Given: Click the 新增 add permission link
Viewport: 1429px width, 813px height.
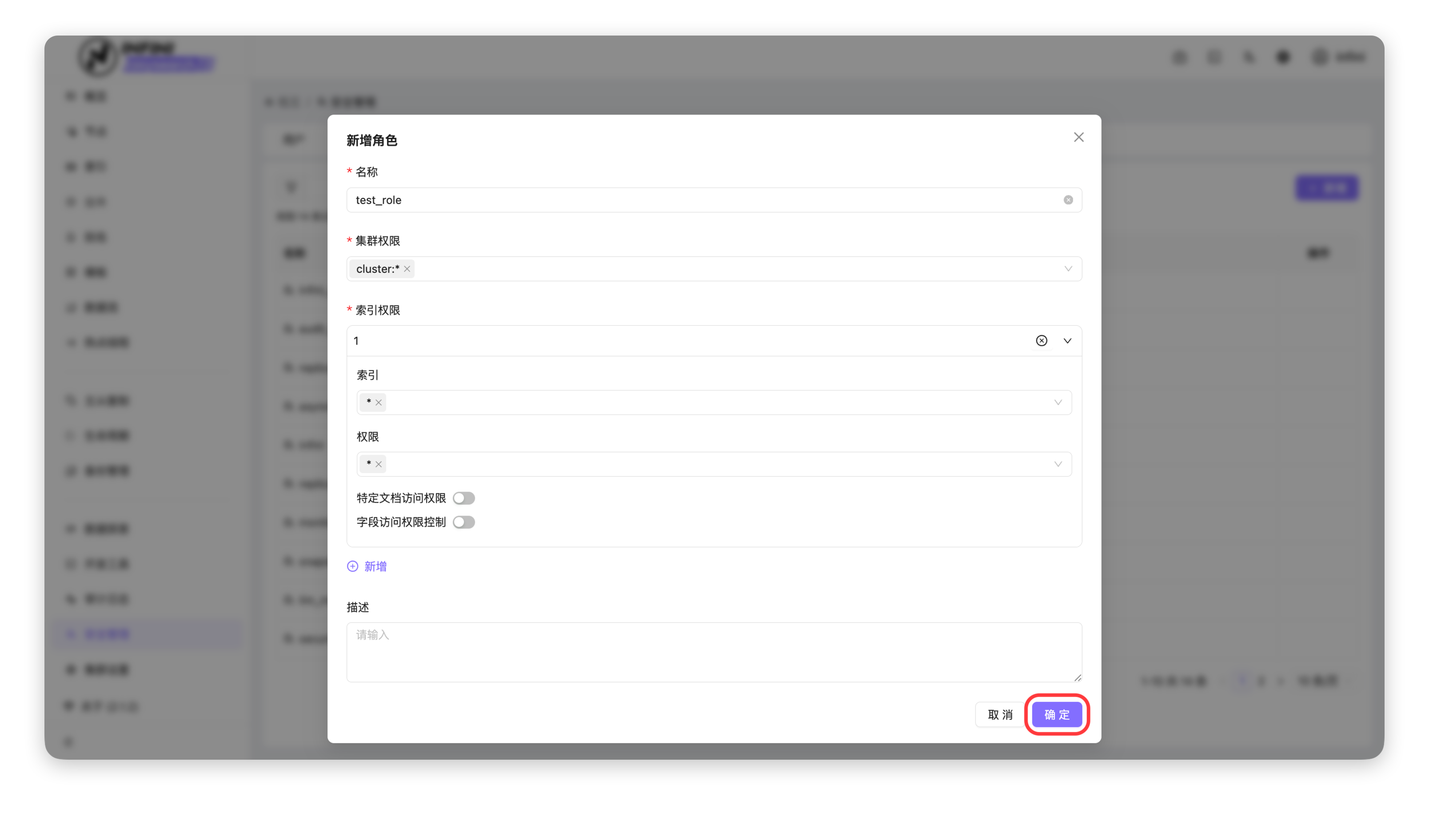Looking at the screenshot, I should 375,566.
